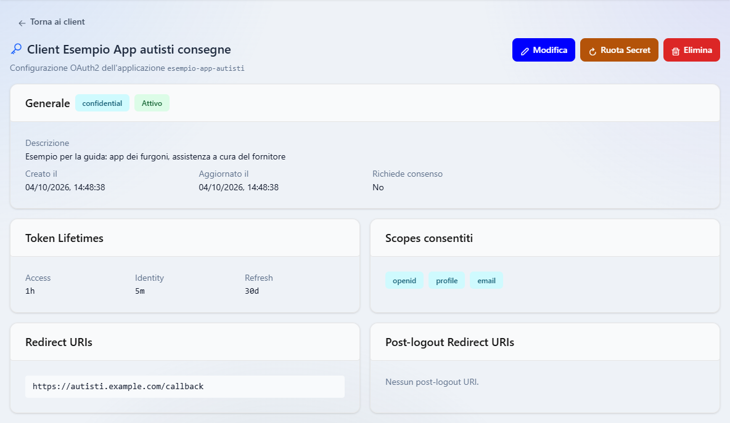730x423 pixels.
Task: Click the Identity lifetime value 5m
Action: [x=140, y=291]
